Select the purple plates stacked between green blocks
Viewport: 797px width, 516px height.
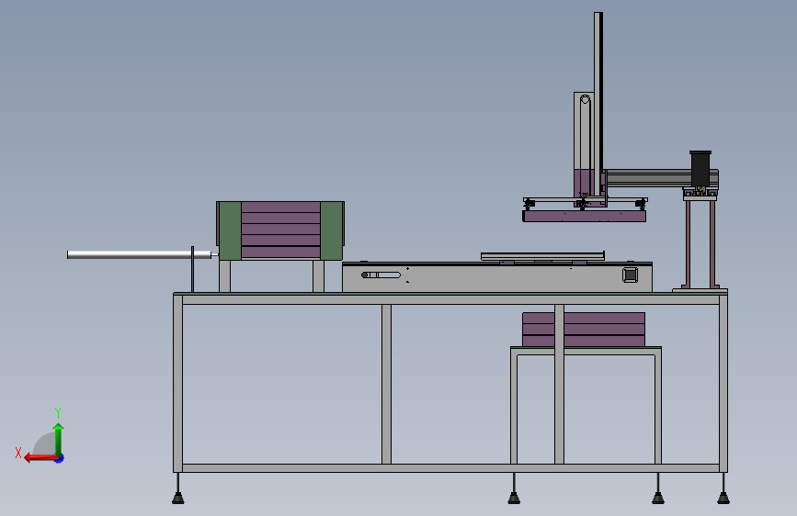[280, 230]
